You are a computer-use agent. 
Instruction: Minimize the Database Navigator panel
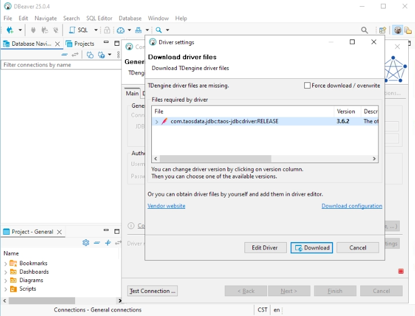pos(106,42)
